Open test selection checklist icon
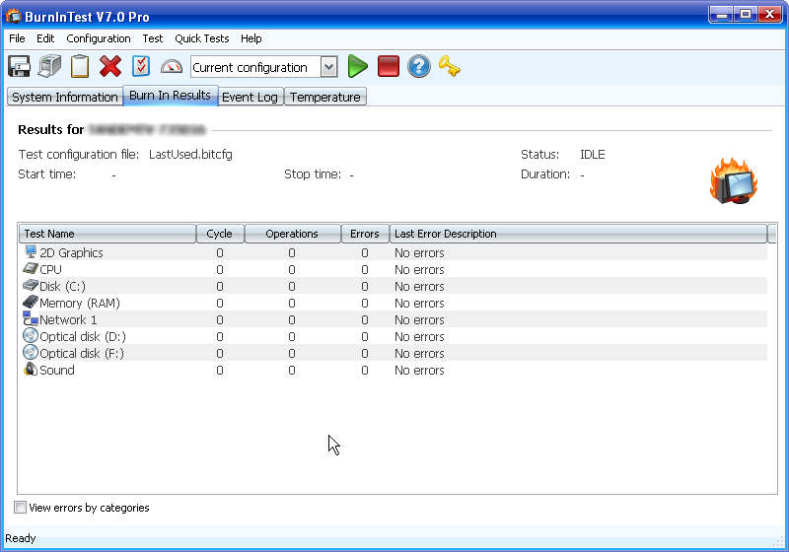Viewport: 789px width, 552px height. [x=141, y=66]
